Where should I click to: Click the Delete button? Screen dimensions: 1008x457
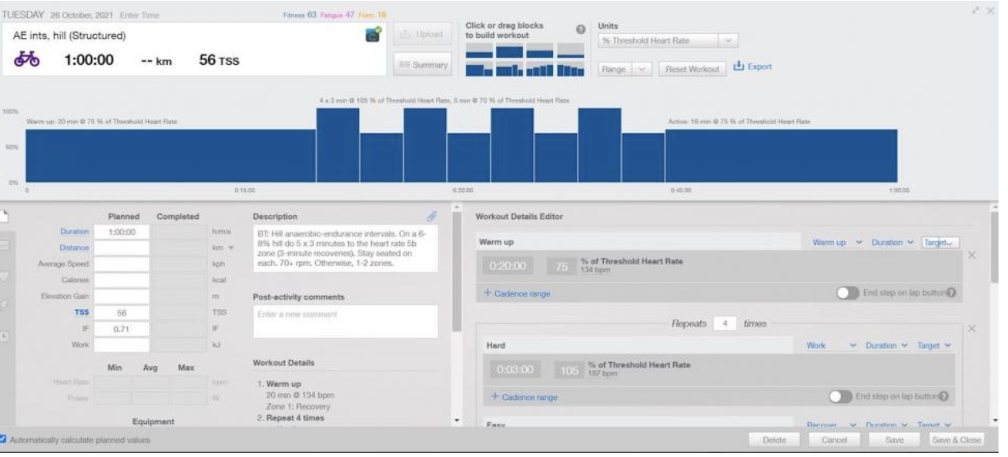pyautogui.click(x=775, y=440)
